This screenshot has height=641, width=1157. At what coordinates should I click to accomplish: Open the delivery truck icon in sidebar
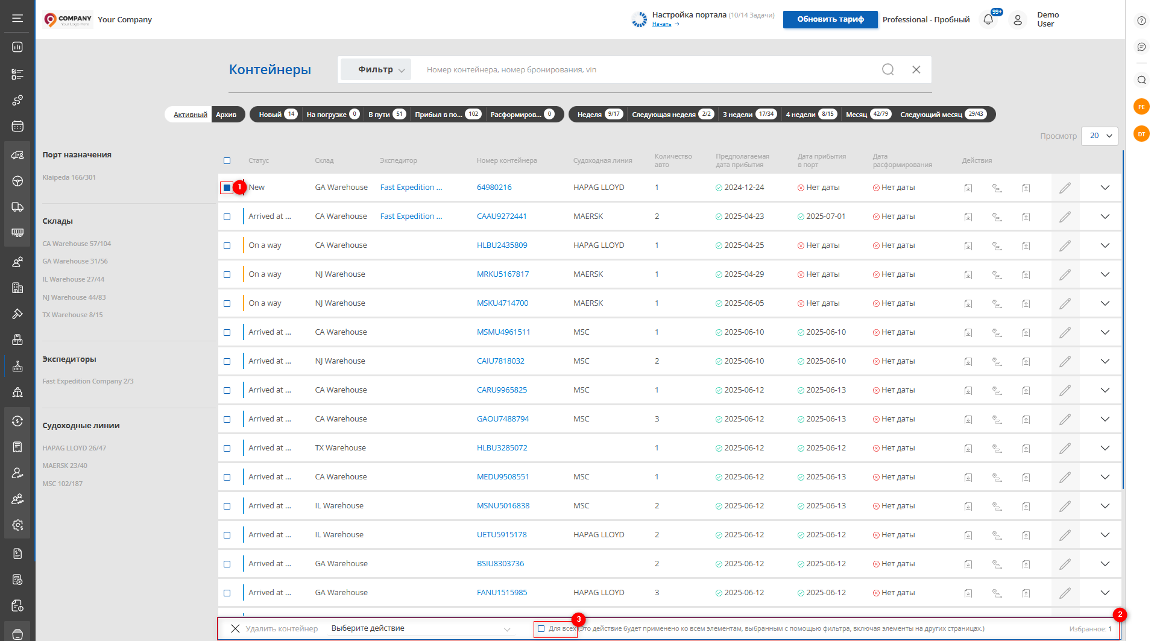(17, 207)
